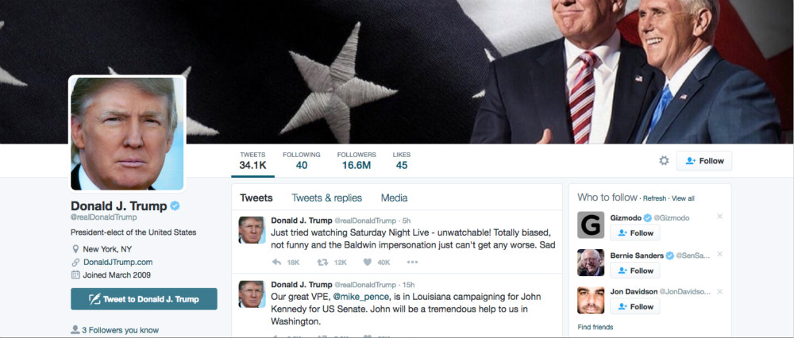Follow Jon Davidson from suggestions
This screenshot has width=794, height=338.
tap(635, 306)
